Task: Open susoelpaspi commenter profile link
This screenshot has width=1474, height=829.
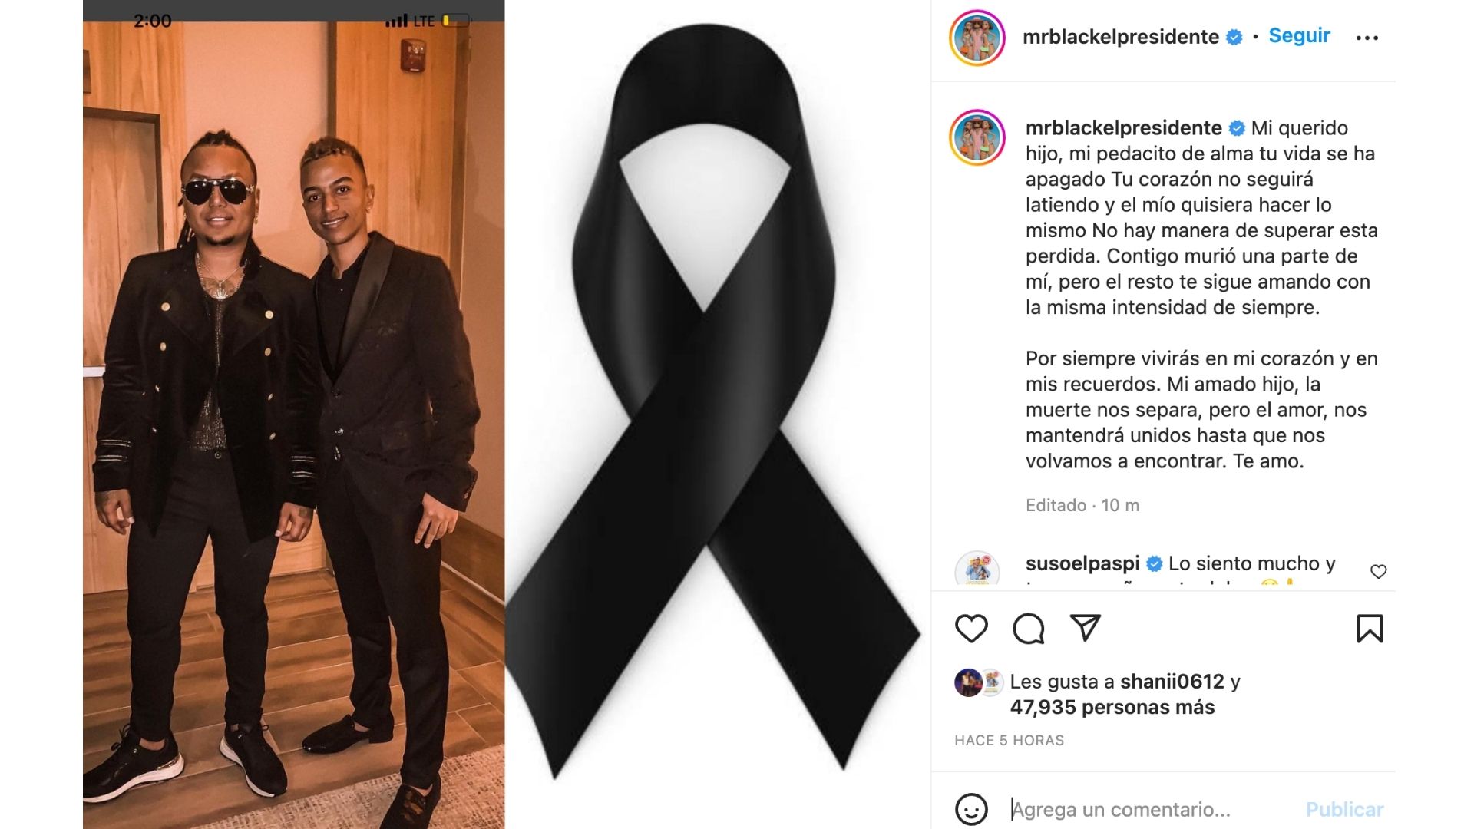Action: pos(1082,563)
